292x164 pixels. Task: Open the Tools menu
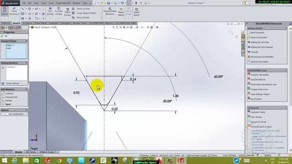(x=51, y=3)
